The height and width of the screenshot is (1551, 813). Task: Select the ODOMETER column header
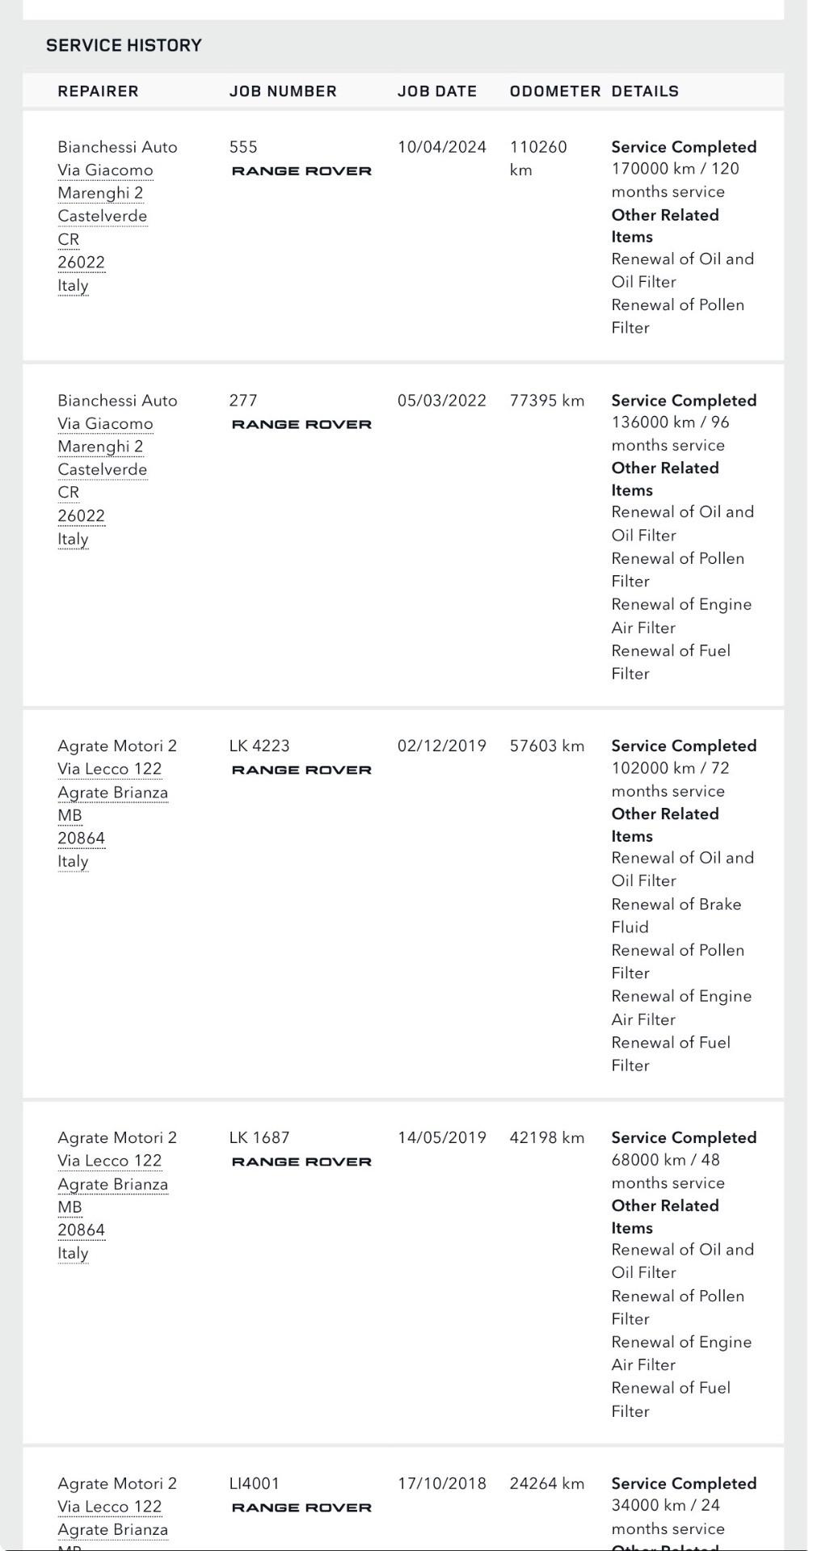click(x=554, y=92)
